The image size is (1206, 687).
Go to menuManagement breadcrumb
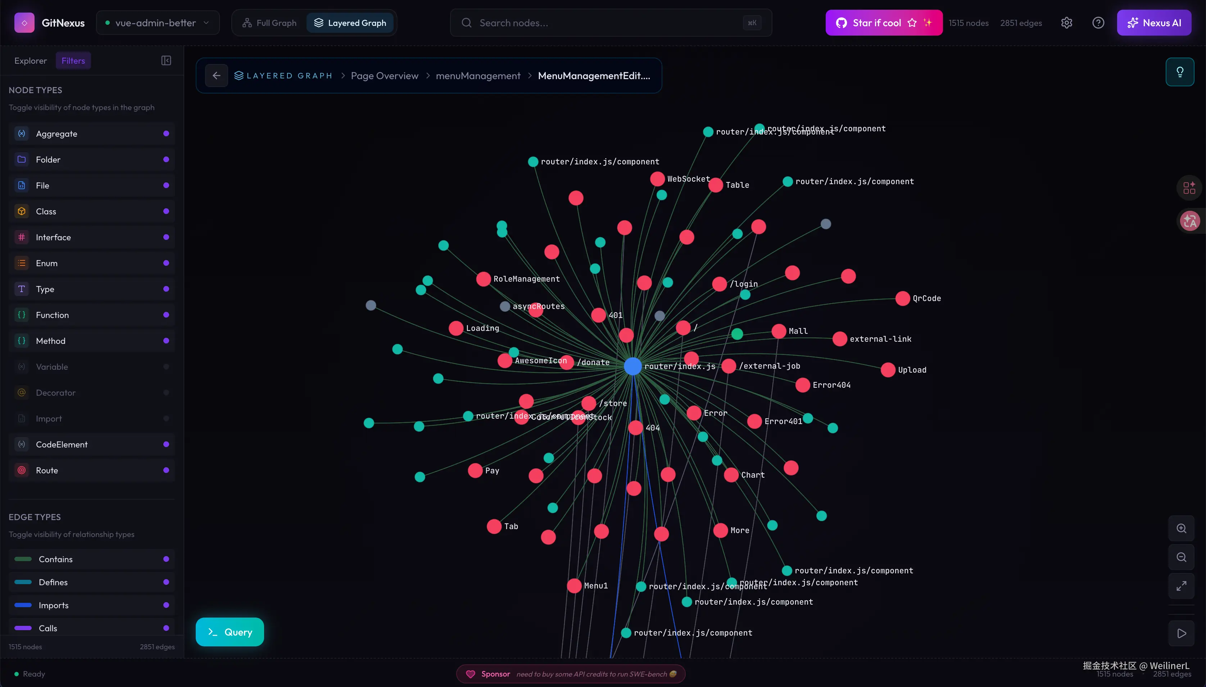(478, 76)
